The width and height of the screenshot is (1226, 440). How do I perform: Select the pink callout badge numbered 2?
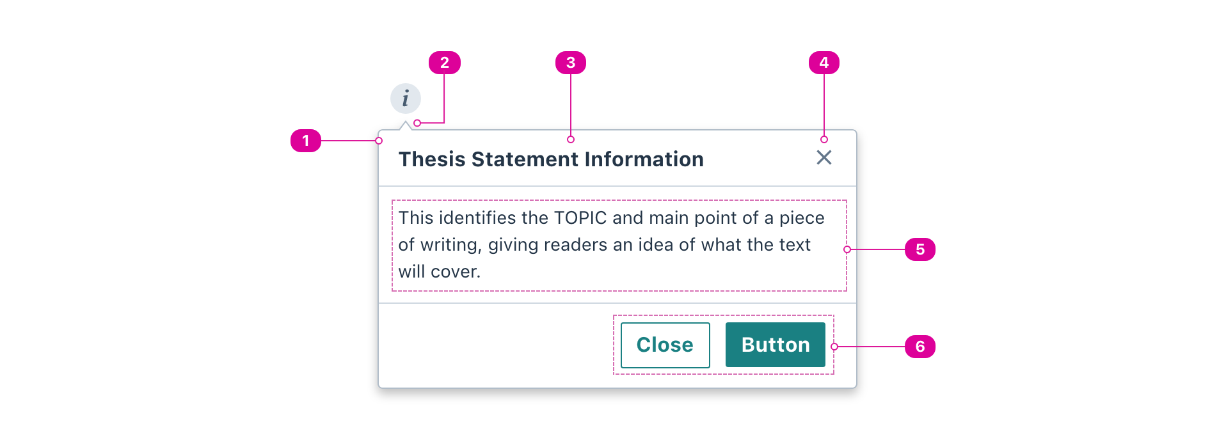pyautogui.click(x=446, y=62)
